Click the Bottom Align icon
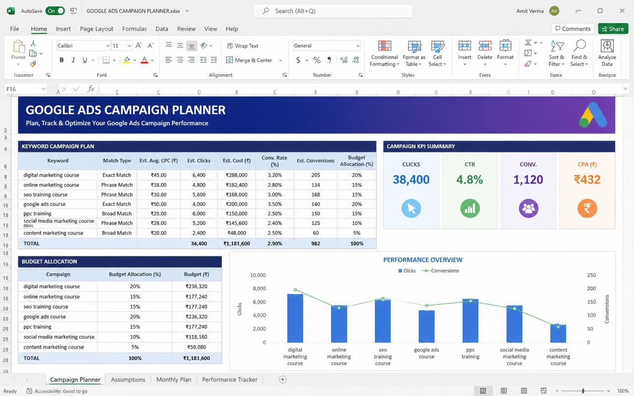 (191, 46)
